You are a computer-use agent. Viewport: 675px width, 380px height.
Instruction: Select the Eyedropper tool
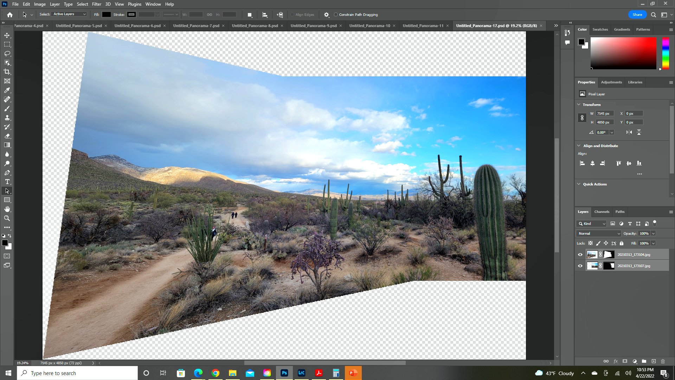(7, 90)
